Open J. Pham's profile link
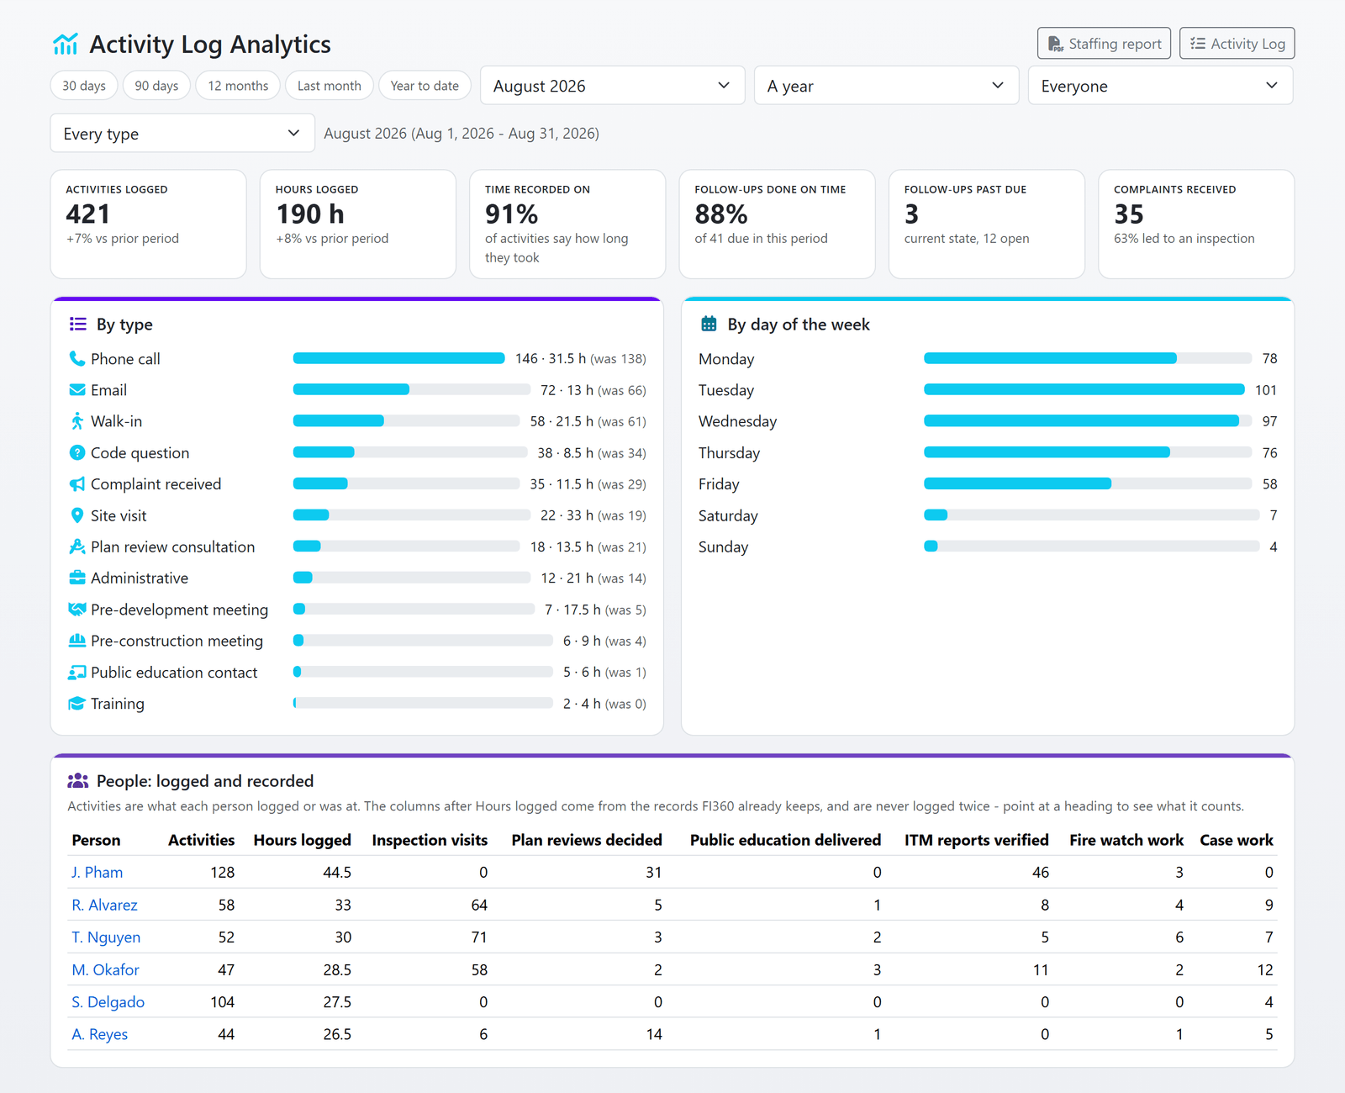The image size is (1345, 1093). [97, 873]
